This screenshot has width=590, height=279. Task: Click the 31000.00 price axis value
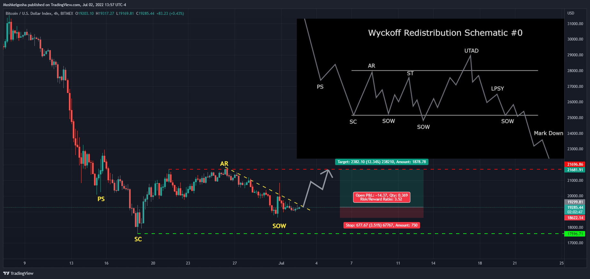point(575,24)
